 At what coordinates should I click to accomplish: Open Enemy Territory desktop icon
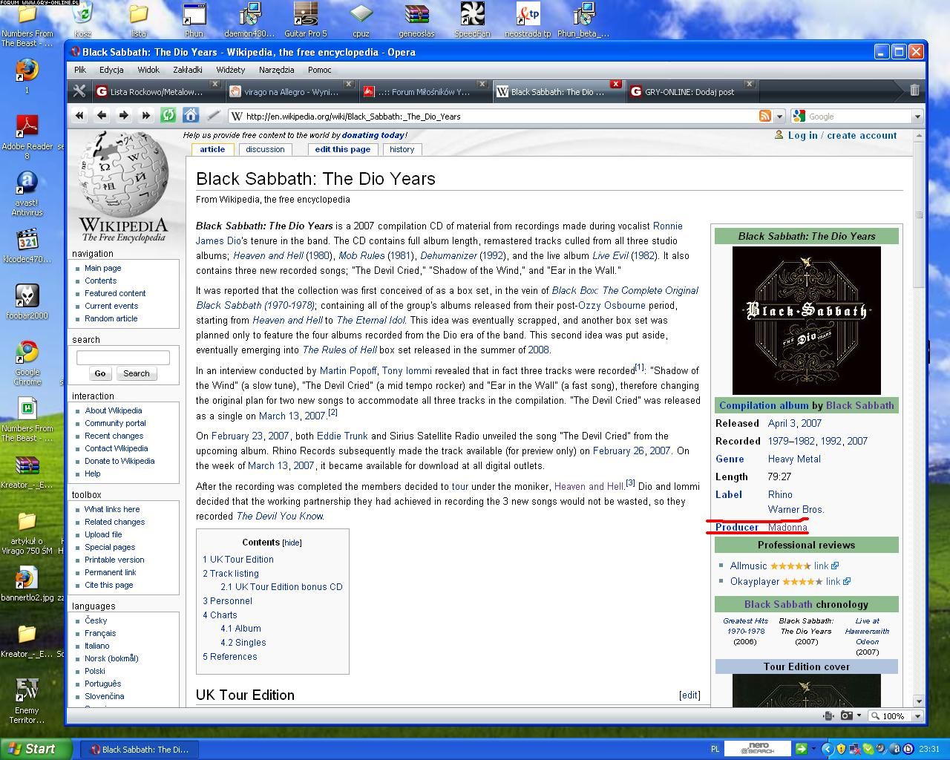click(x=27, y=700)
